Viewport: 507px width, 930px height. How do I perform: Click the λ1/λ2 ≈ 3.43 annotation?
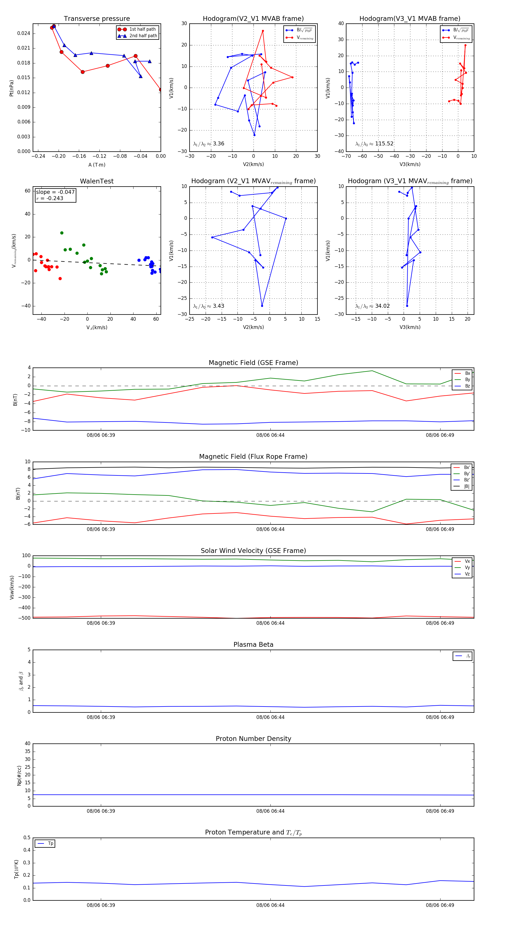[x=208, y=306]
